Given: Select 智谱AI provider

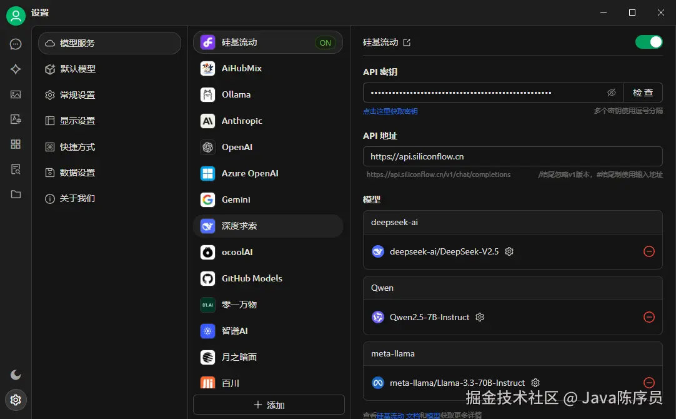Looking at the screenshot, I should click(268, 331).
